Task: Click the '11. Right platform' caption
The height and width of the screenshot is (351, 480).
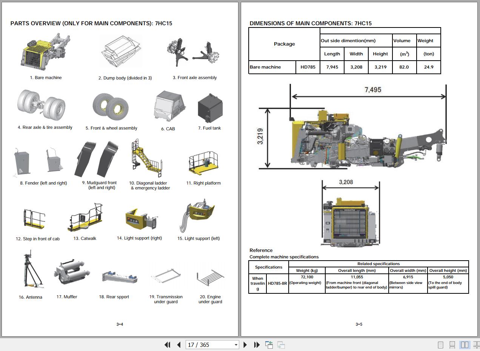Action: pyautogui.click(x=203, y=183)
